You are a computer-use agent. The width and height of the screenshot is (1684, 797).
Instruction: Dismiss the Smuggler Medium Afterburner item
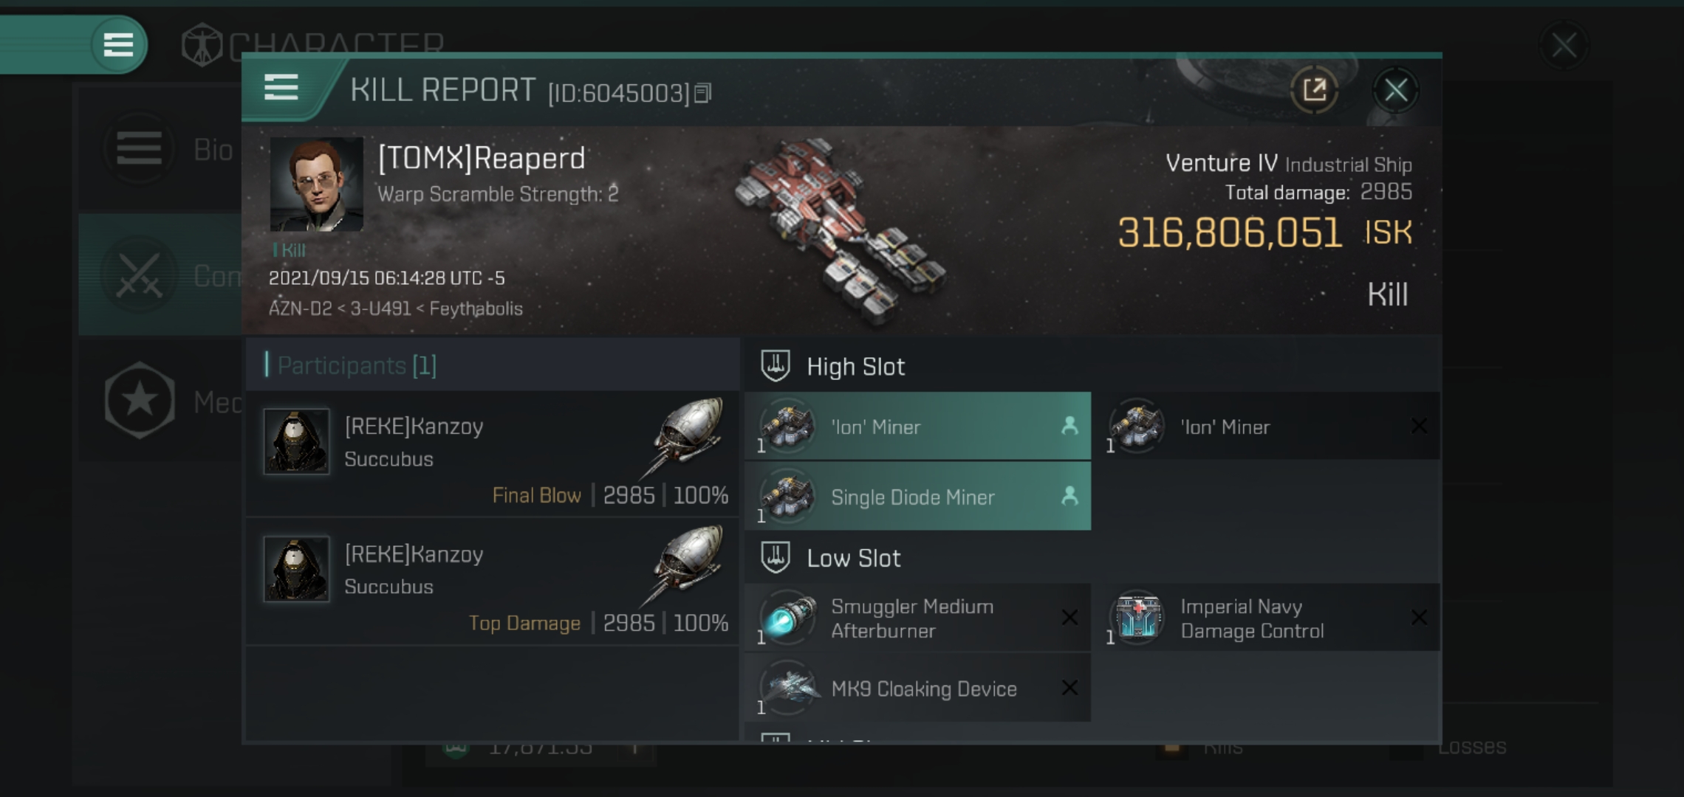coord(1069,617)
